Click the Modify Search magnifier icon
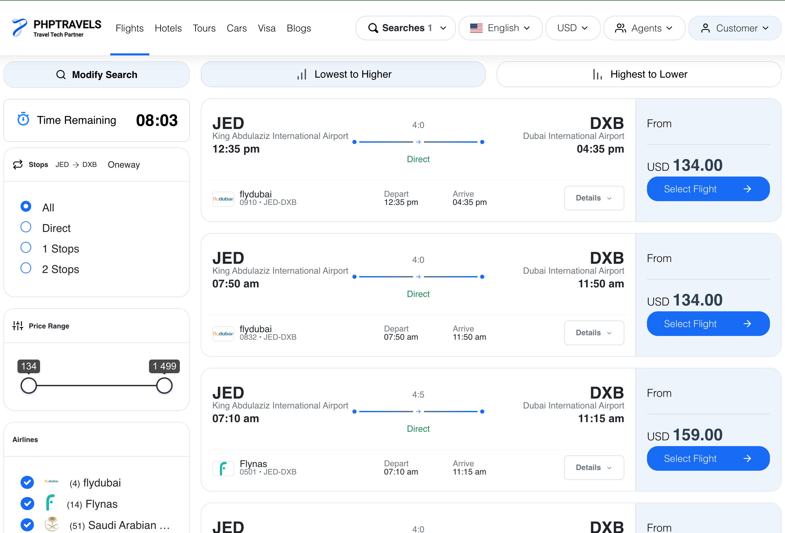785x533 pixels. (x=61, y=75)
